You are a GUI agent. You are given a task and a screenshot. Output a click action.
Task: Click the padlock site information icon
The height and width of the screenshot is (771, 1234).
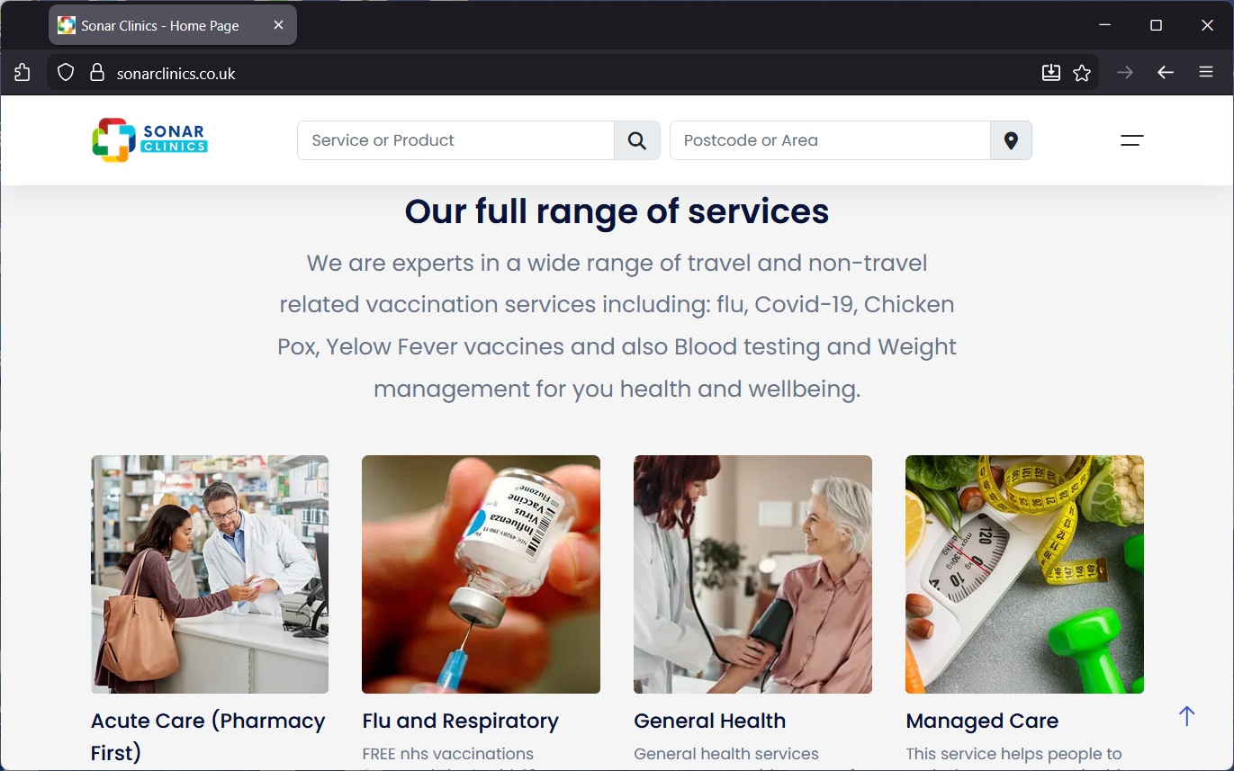[97, 73]
